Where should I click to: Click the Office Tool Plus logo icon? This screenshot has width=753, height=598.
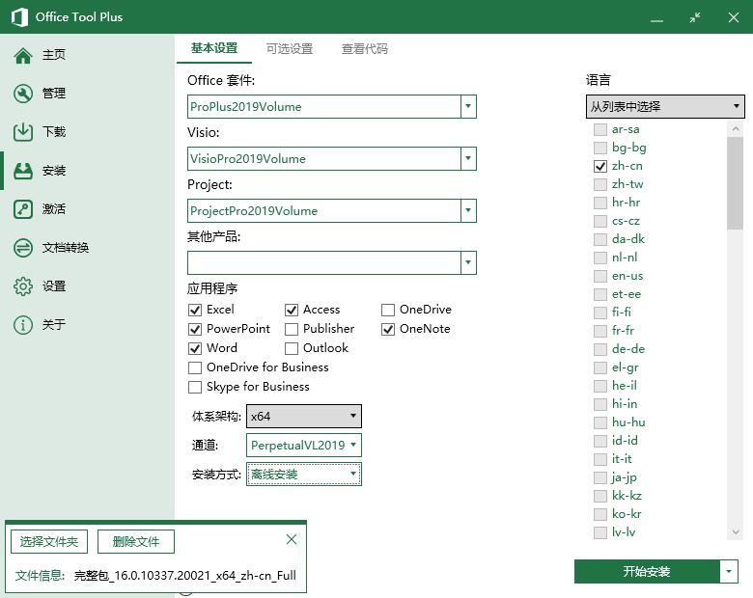tap(19, 17)
